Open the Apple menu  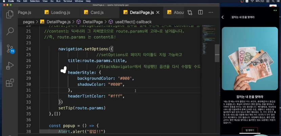click(x=4, y=1)
